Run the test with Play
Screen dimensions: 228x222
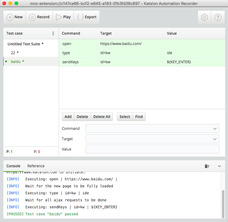[63, 17]
